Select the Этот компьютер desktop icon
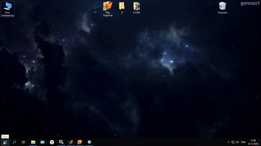The image size is (261, 146). [7, 9]
